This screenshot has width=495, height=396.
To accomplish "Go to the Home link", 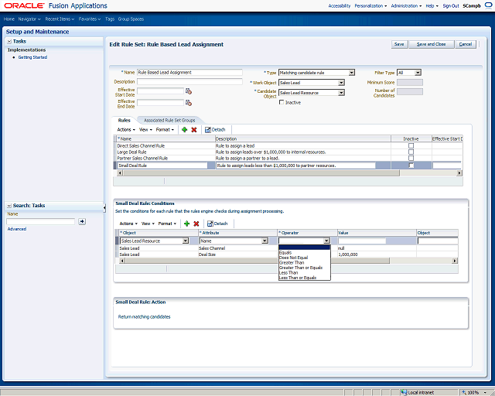I will point(9,19).
